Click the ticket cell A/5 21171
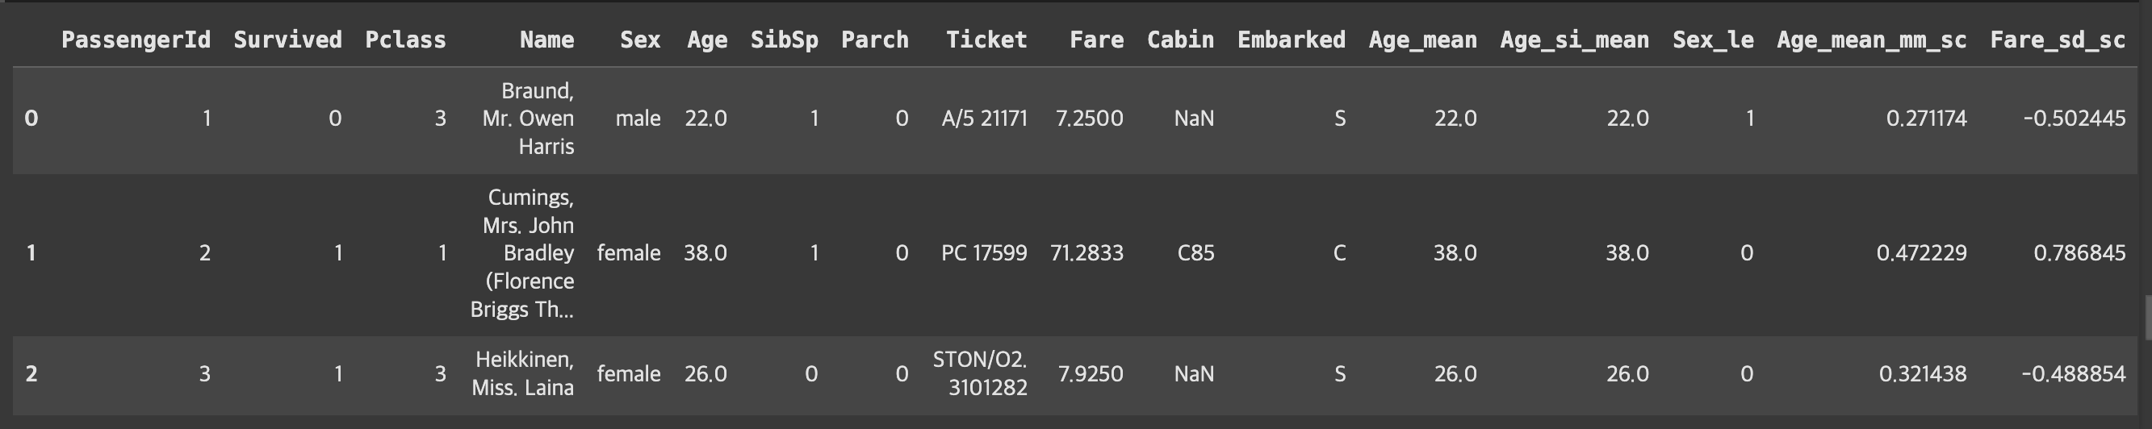 pos(983,119)
